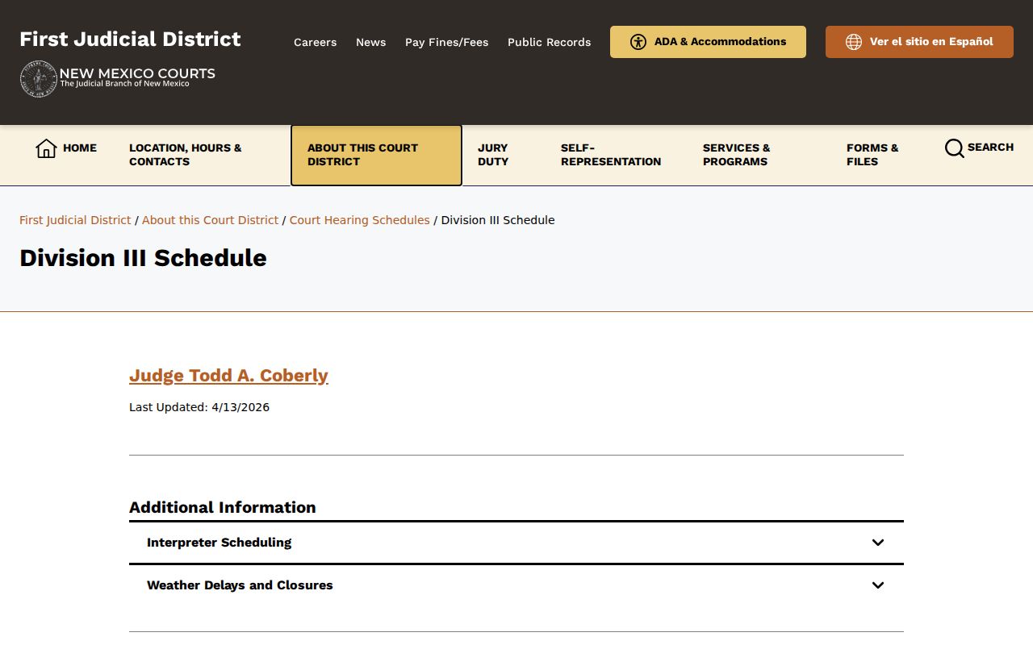This screenshot has height=645, width=1033.
Task: Go to the Careers page
Action: [315, 42]
